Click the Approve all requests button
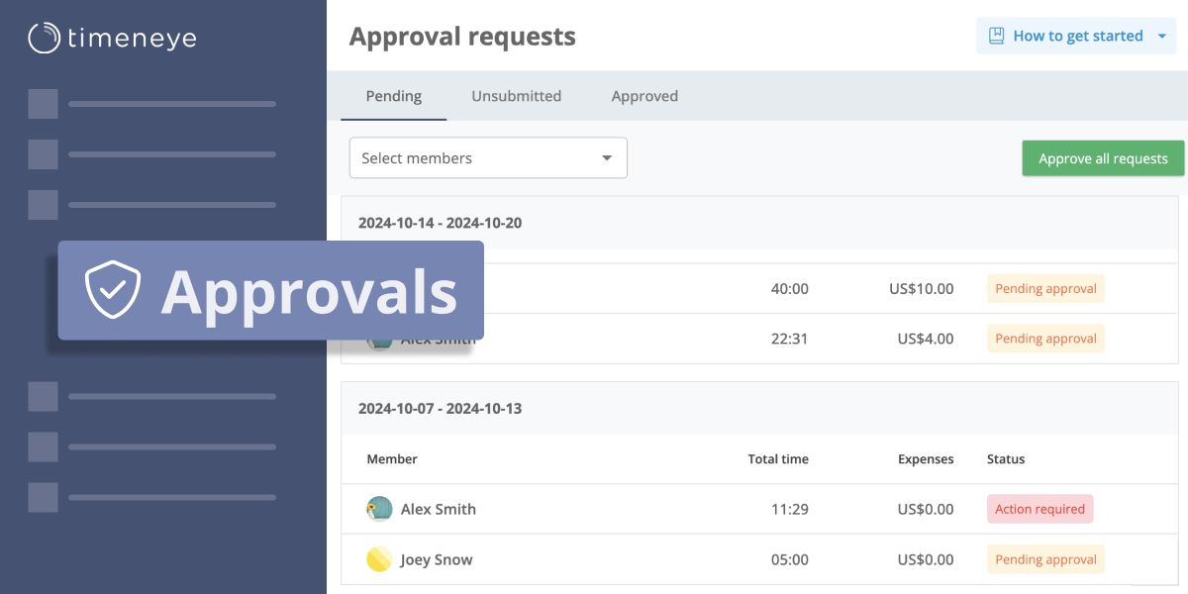 coord(1103,157)
